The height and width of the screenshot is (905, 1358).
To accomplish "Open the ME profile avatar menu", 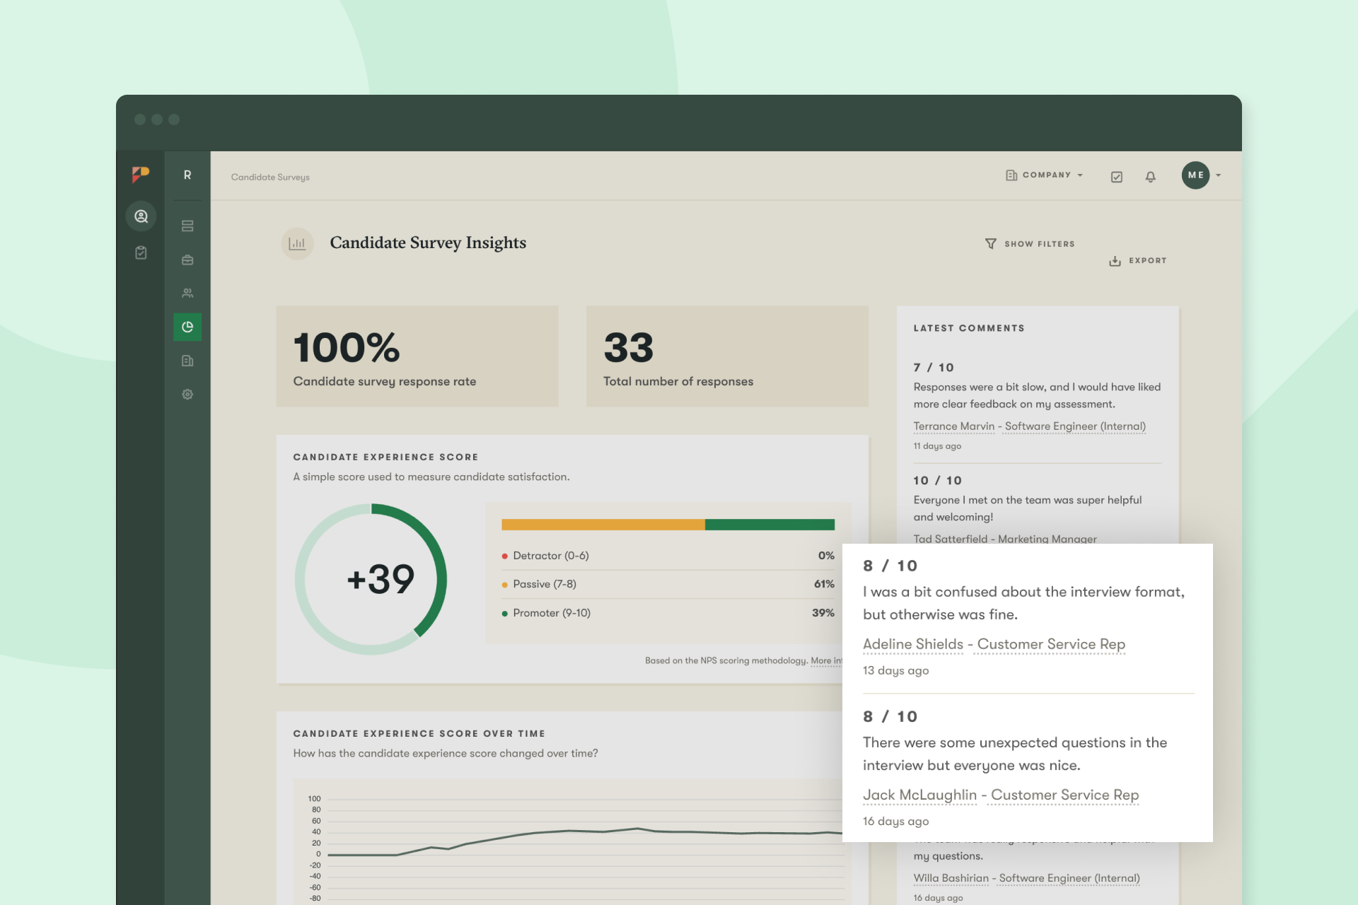I will coord(1195,175).
